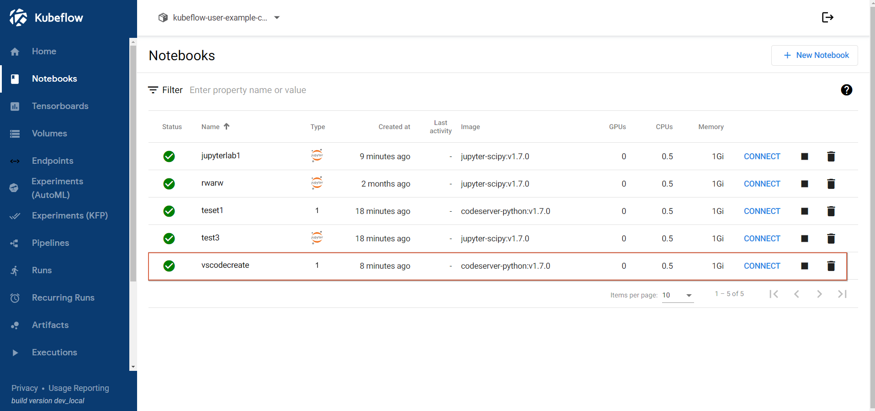Click the Jupyter type icon for test3
This screenshot has width=875, height=411.
(317, 238)
